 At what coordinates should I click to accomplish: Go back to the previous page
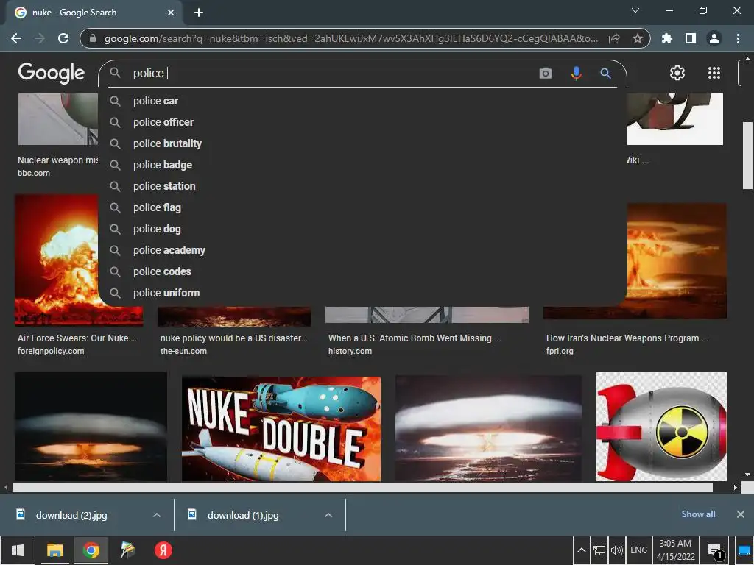[16, 38]
